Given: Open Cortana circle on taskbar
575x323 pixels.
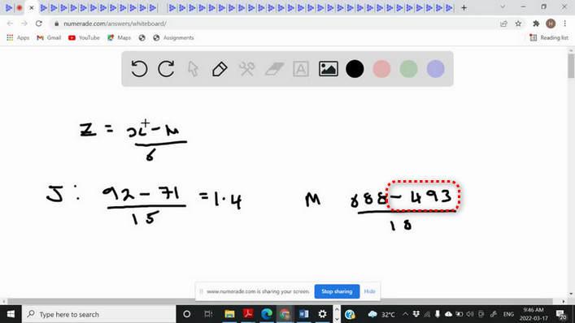Looking at the screenshot, I should 187,314.
